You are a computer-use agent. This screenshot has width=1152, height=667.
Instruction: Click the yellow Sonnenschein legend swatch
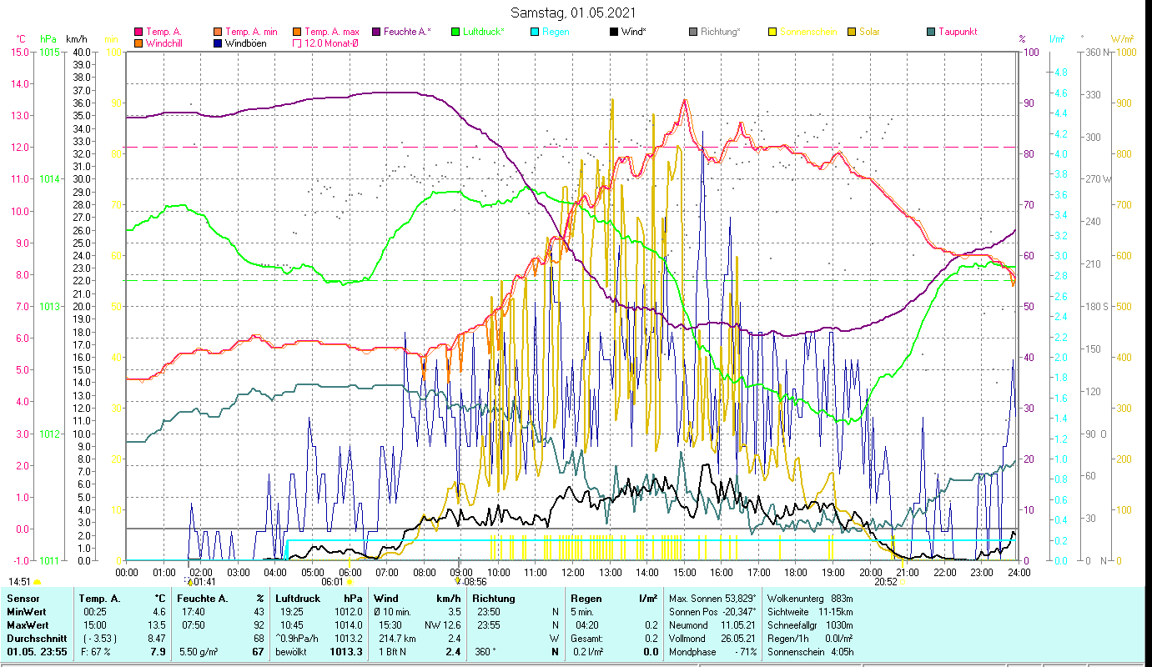click(772, 32)
